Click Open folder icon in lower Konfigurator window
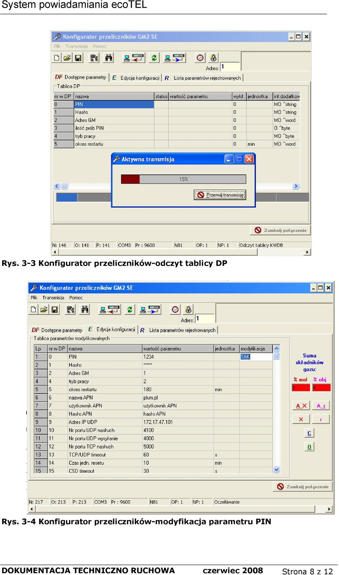This screenshot has height=575, width=339. point(44,309)
